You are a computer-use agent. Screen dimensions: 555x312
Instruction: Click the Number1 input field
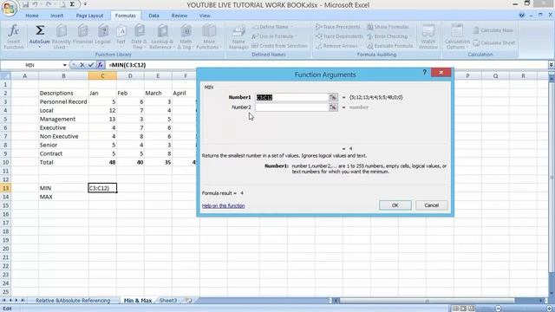pos(291,97)
